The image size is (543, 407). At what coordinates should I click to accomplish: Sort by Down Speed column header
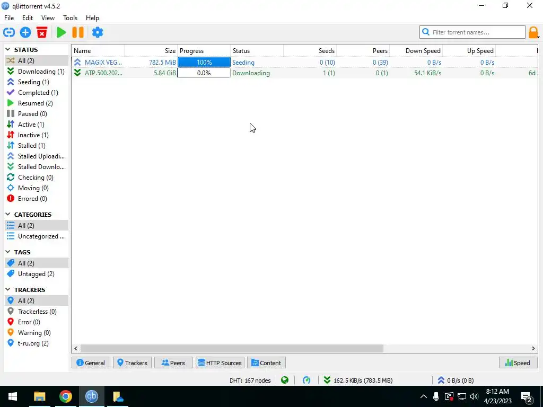(x=416, y=51)
